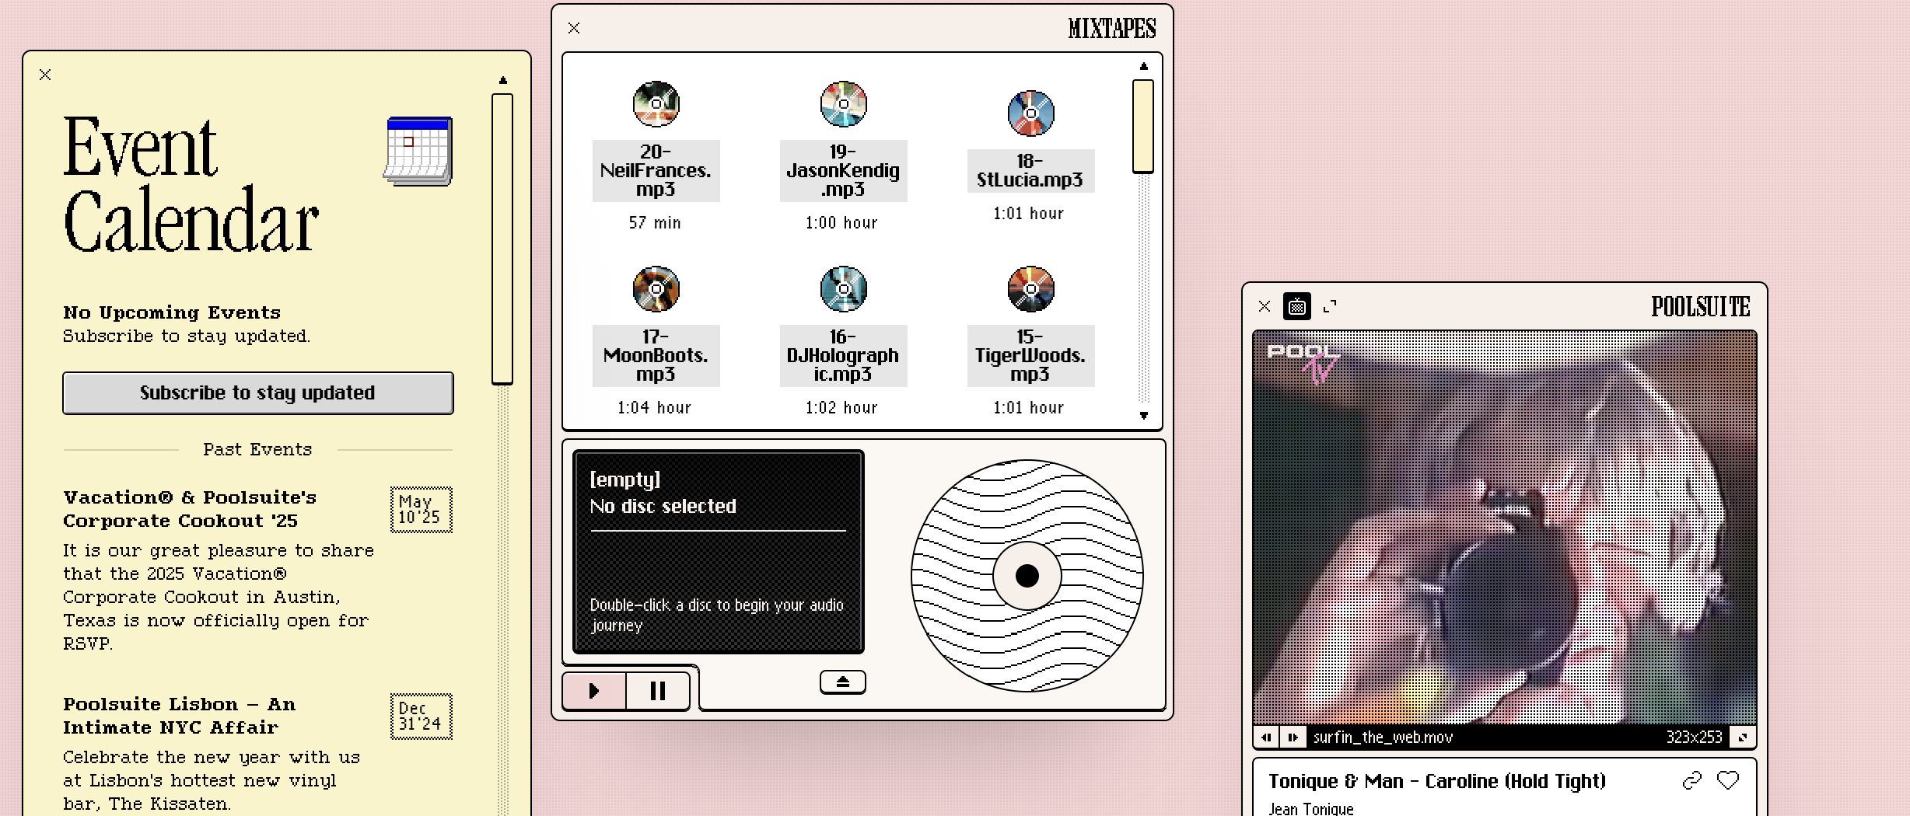Click the 20-NeilFrances.mp3 file name
The width and height of the screenshot is (1910, 816).
[x=656, y=171]
